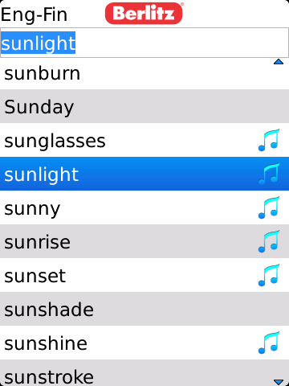Open the sunshade entry
289x386 pixels.
click(x=144, y=309)
